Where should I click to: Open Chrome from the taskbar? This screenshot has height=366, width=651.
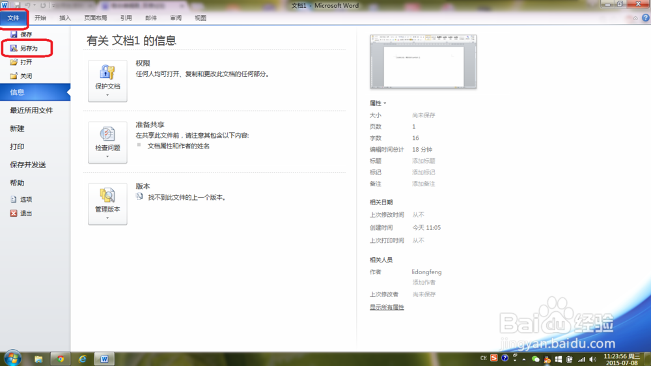[x=61, y=359]
